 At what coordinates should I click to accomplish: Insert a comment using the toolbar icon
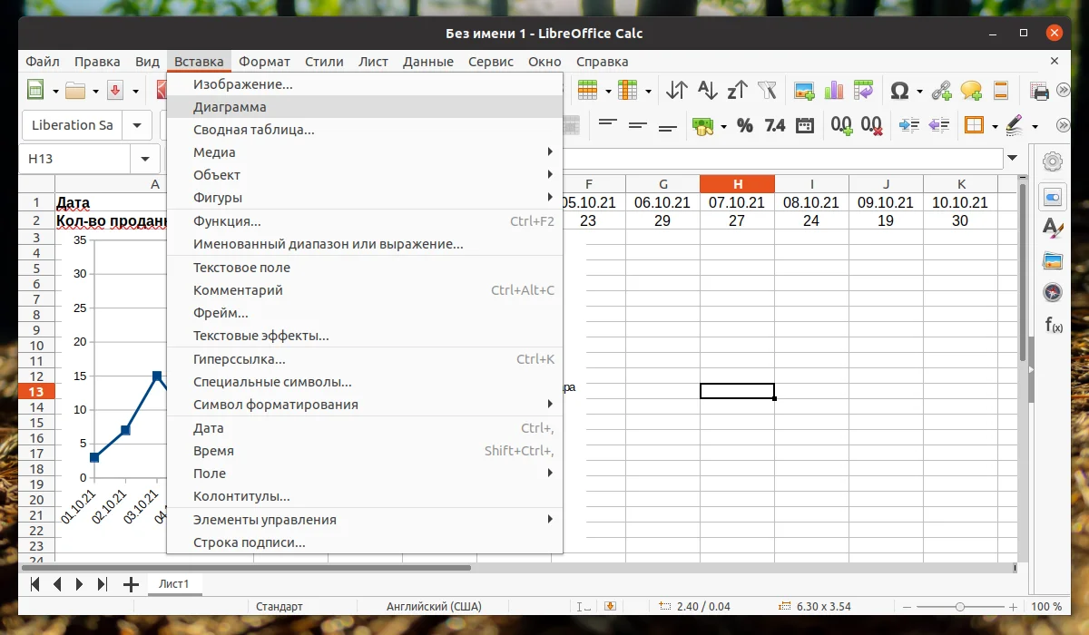click(969, 90)
